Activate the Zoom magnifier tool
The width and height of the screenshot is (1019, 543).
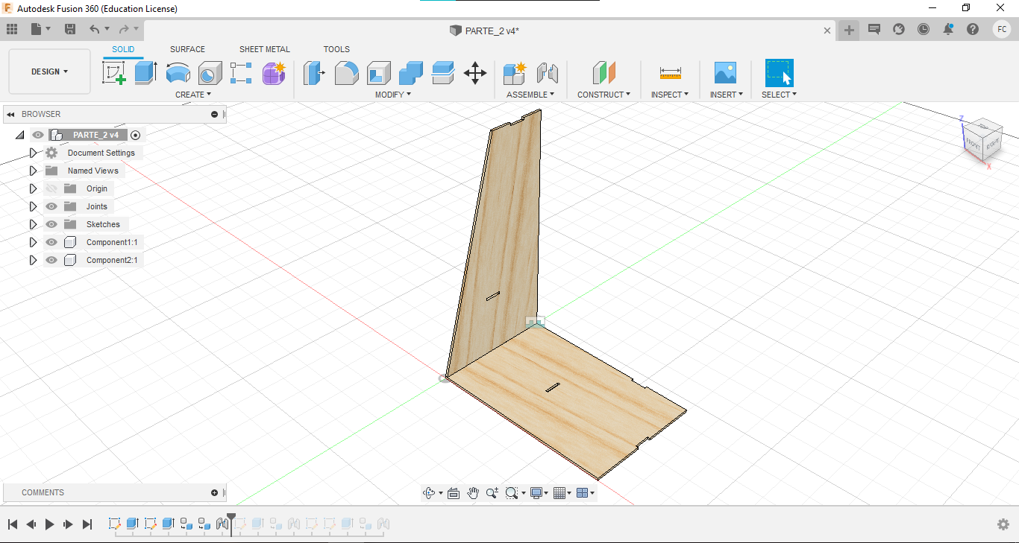(492, 492)
